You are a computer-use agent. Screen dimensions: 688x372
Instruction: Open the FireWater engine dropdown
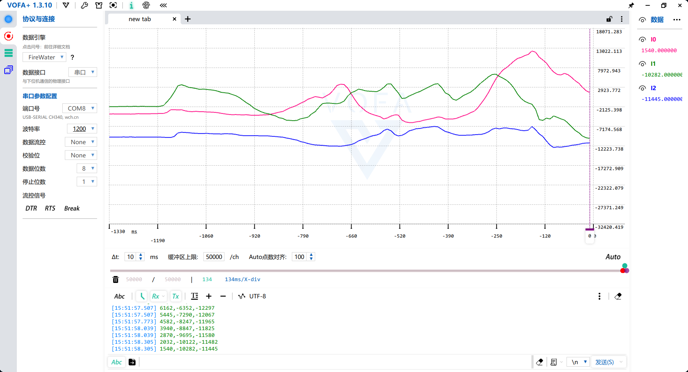click(44, 57)
